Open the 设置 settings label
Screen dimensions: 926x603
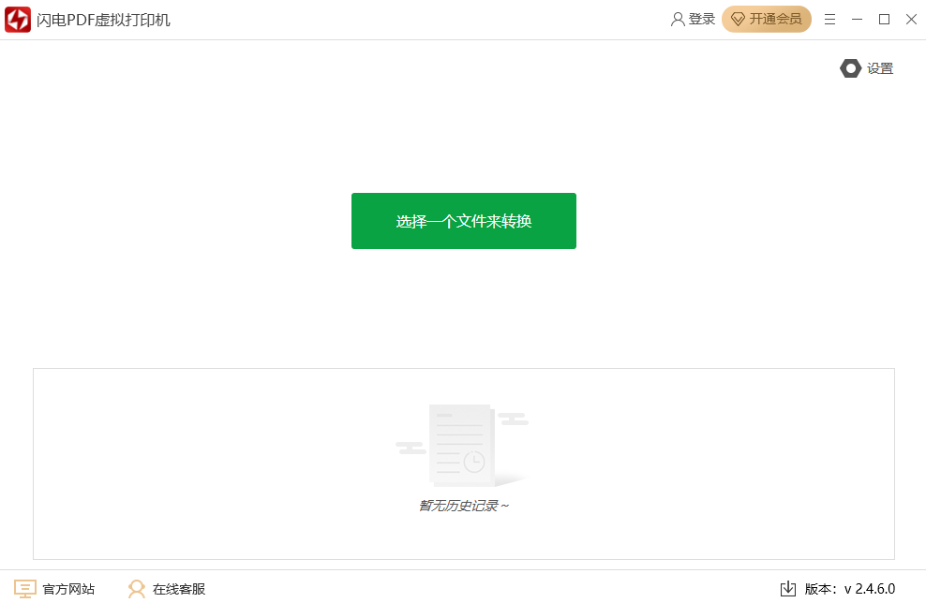pyautogui.click(x=880, y=68)
